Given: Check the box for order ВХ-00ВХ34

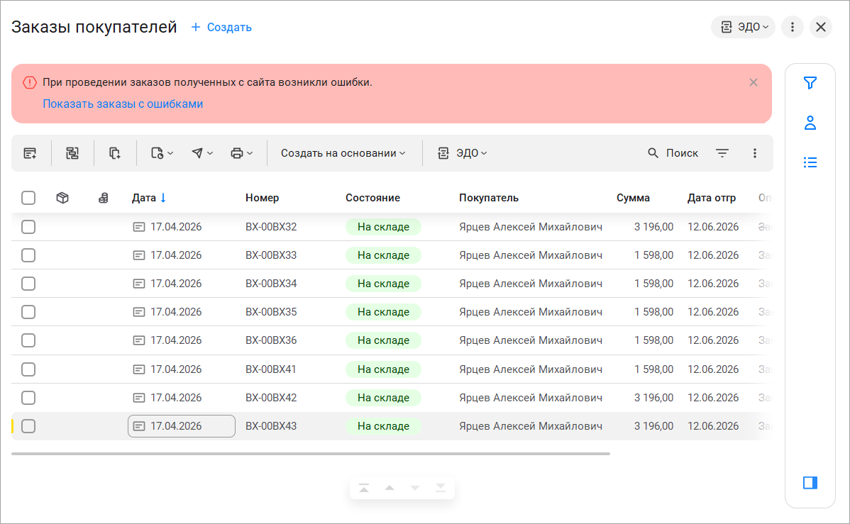Looking at the screenshot, I should point(28,284).
